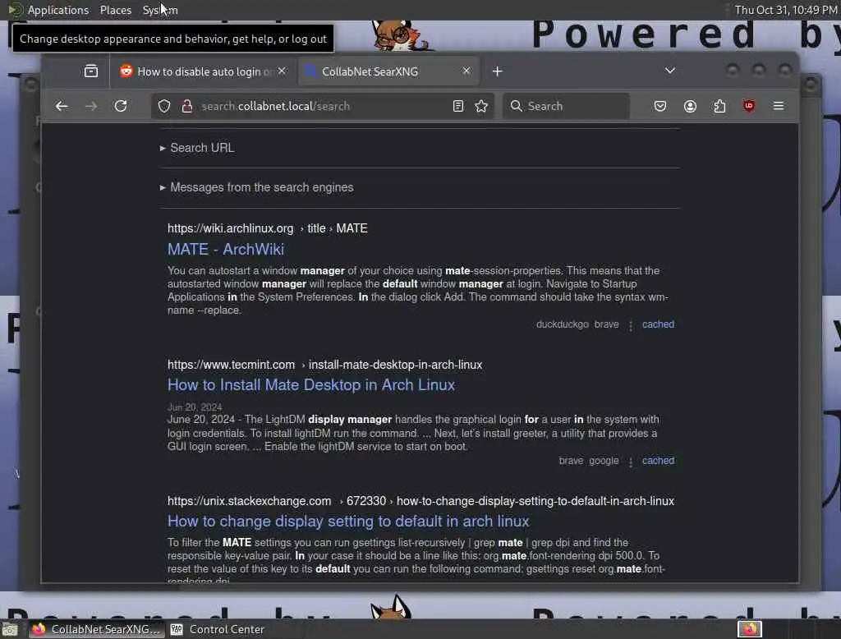Click the address bar URL field
Screen dimensions: 841x639
tap(322, 106)
